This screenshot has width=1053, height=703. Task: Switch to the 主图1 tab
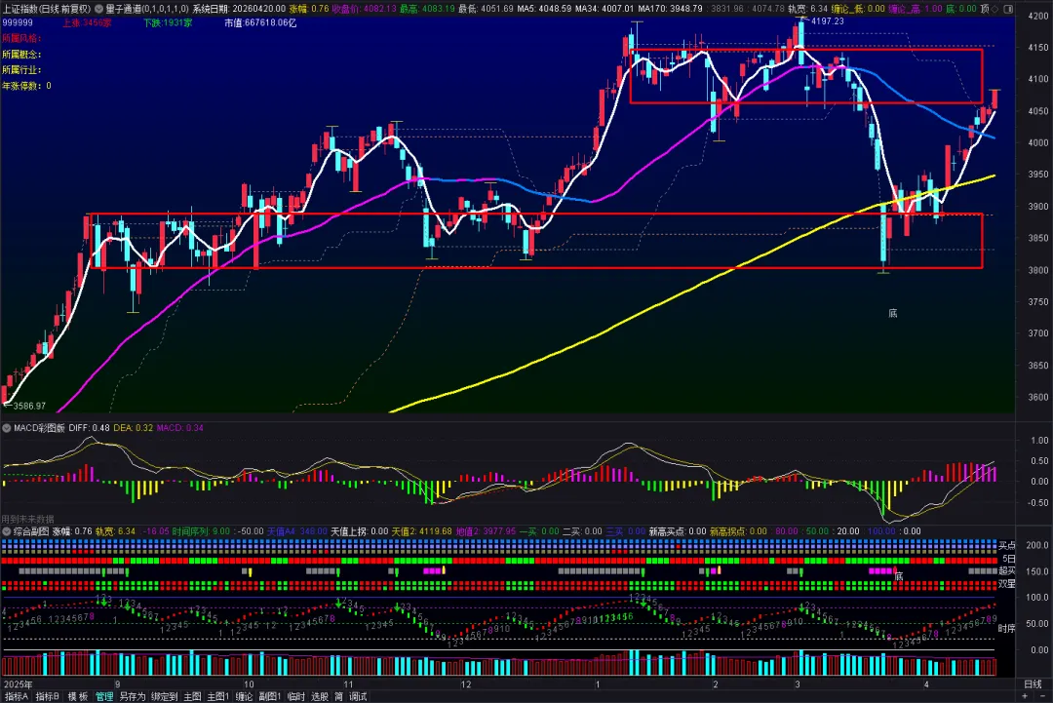coord(218,697)
